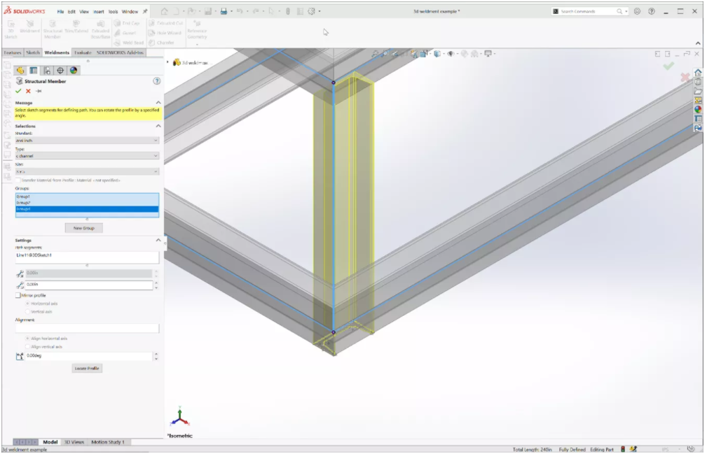707x456 pixels.
Task: Confirm with the viewport corner green checkmark
Action: [668, 66]
